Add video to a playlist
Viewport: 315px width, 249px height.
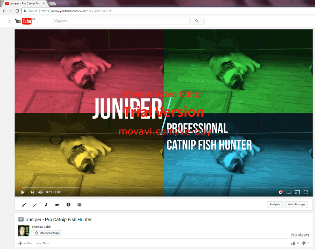point(25,243)
